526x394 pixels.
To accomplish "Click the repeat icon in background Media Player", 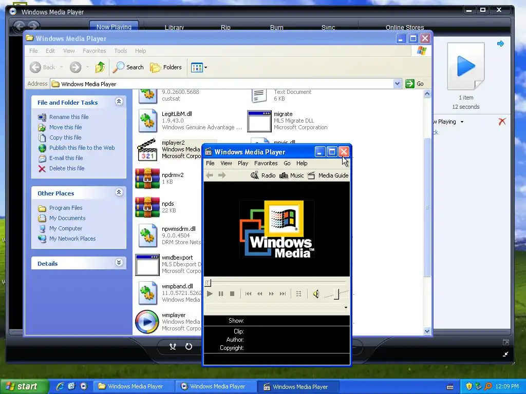I will [x=189, y=346].
